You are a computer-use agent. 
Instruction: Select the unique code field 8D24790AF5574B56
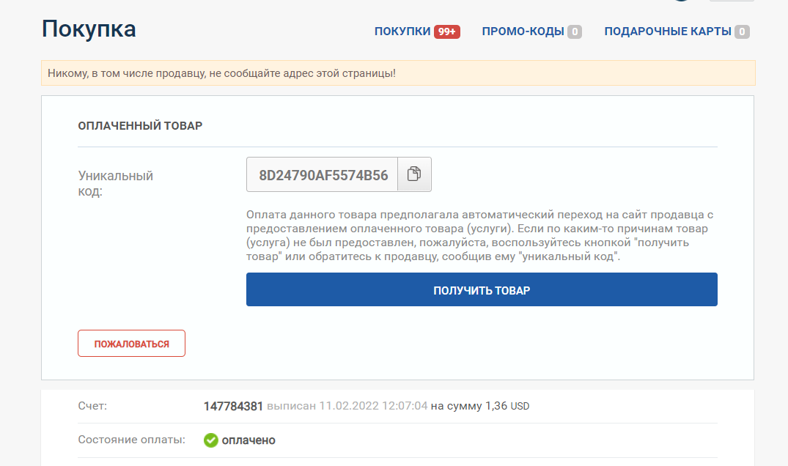click(323, 175)
